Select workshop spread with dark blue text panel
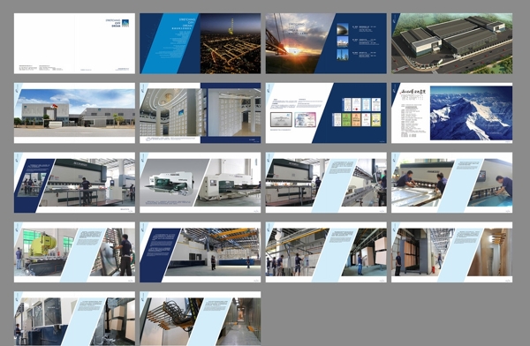 [74, 183]
